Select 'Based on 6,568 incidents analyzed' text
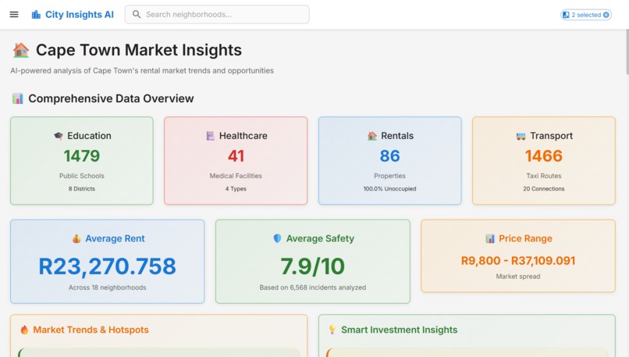Screen dimensions: 629x357 click(312, 287)
